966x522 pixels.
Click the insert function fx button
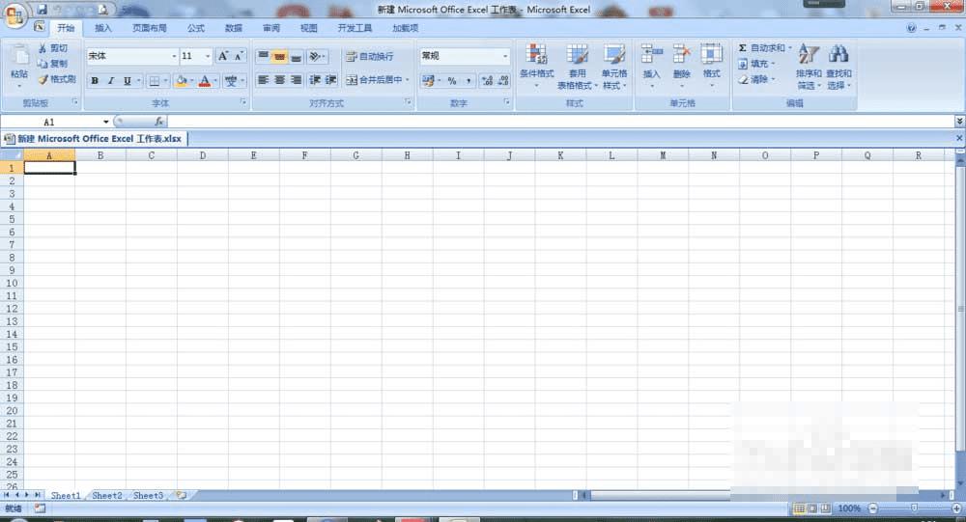pyautogui.click(x=159, y=122)
